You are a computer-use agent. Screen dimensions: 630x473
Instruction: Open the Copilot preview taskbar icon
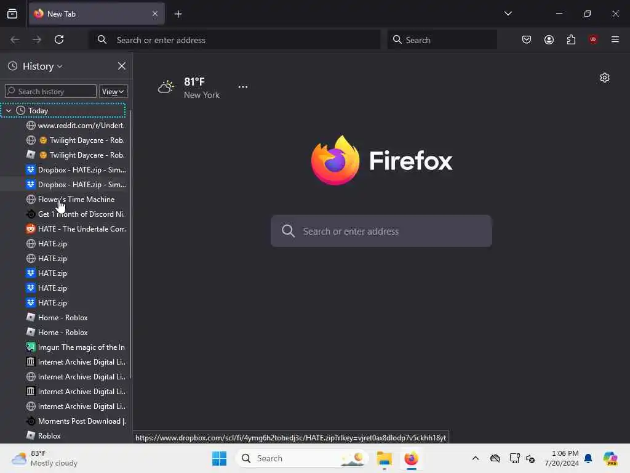[610, 458]
